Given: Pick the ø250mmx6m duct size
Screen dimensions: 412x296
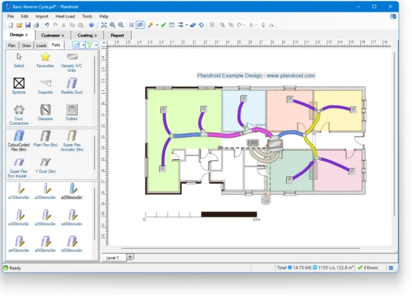Looking at the screenshot, I should (x=72, y=191).
